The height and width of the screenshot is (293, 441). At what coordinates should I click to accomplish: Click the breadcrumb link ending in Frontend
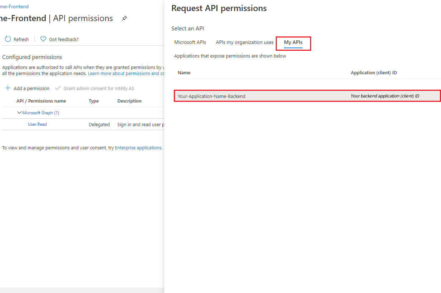[x=14, y=6]
